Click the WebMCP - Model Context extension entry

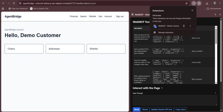coord(167,26)
